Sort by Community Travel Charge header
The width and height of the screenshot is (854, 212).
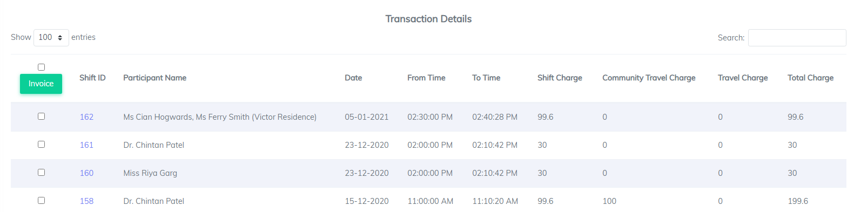649,78
